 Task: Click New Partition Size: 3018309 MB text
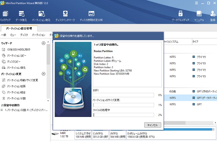(112, 74)
